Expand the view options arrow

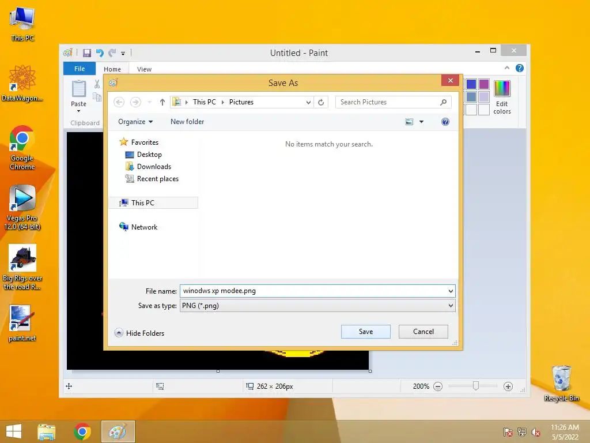(421, 122)
